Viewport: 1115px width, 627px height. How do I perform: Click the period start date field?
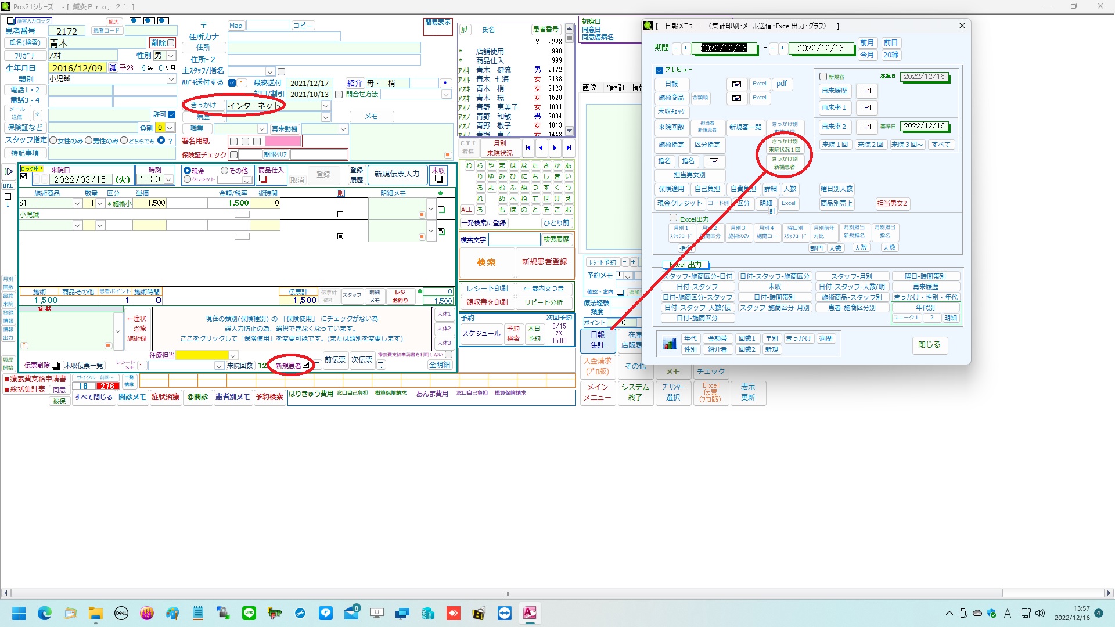[724, 48]
